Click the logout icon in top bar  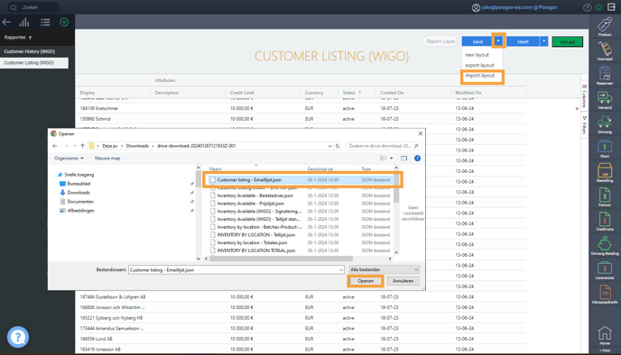point(611,7)
